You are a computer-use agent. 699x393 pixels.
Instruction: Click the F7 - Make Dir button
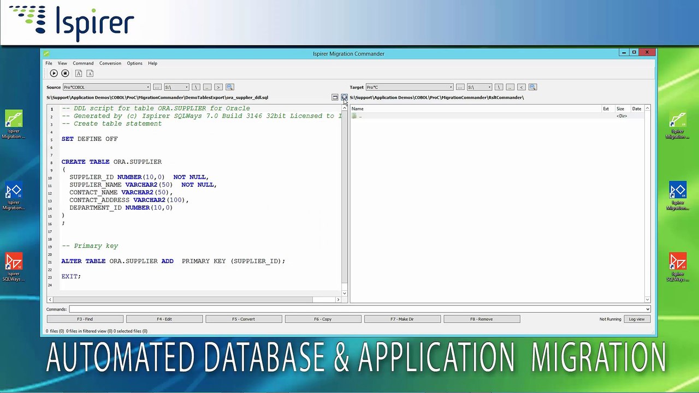pos(402,319)
